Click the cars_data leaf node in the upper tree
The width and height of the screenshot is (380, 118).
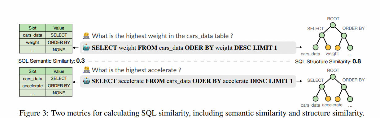pyautogui.click(x=316, y=48)
